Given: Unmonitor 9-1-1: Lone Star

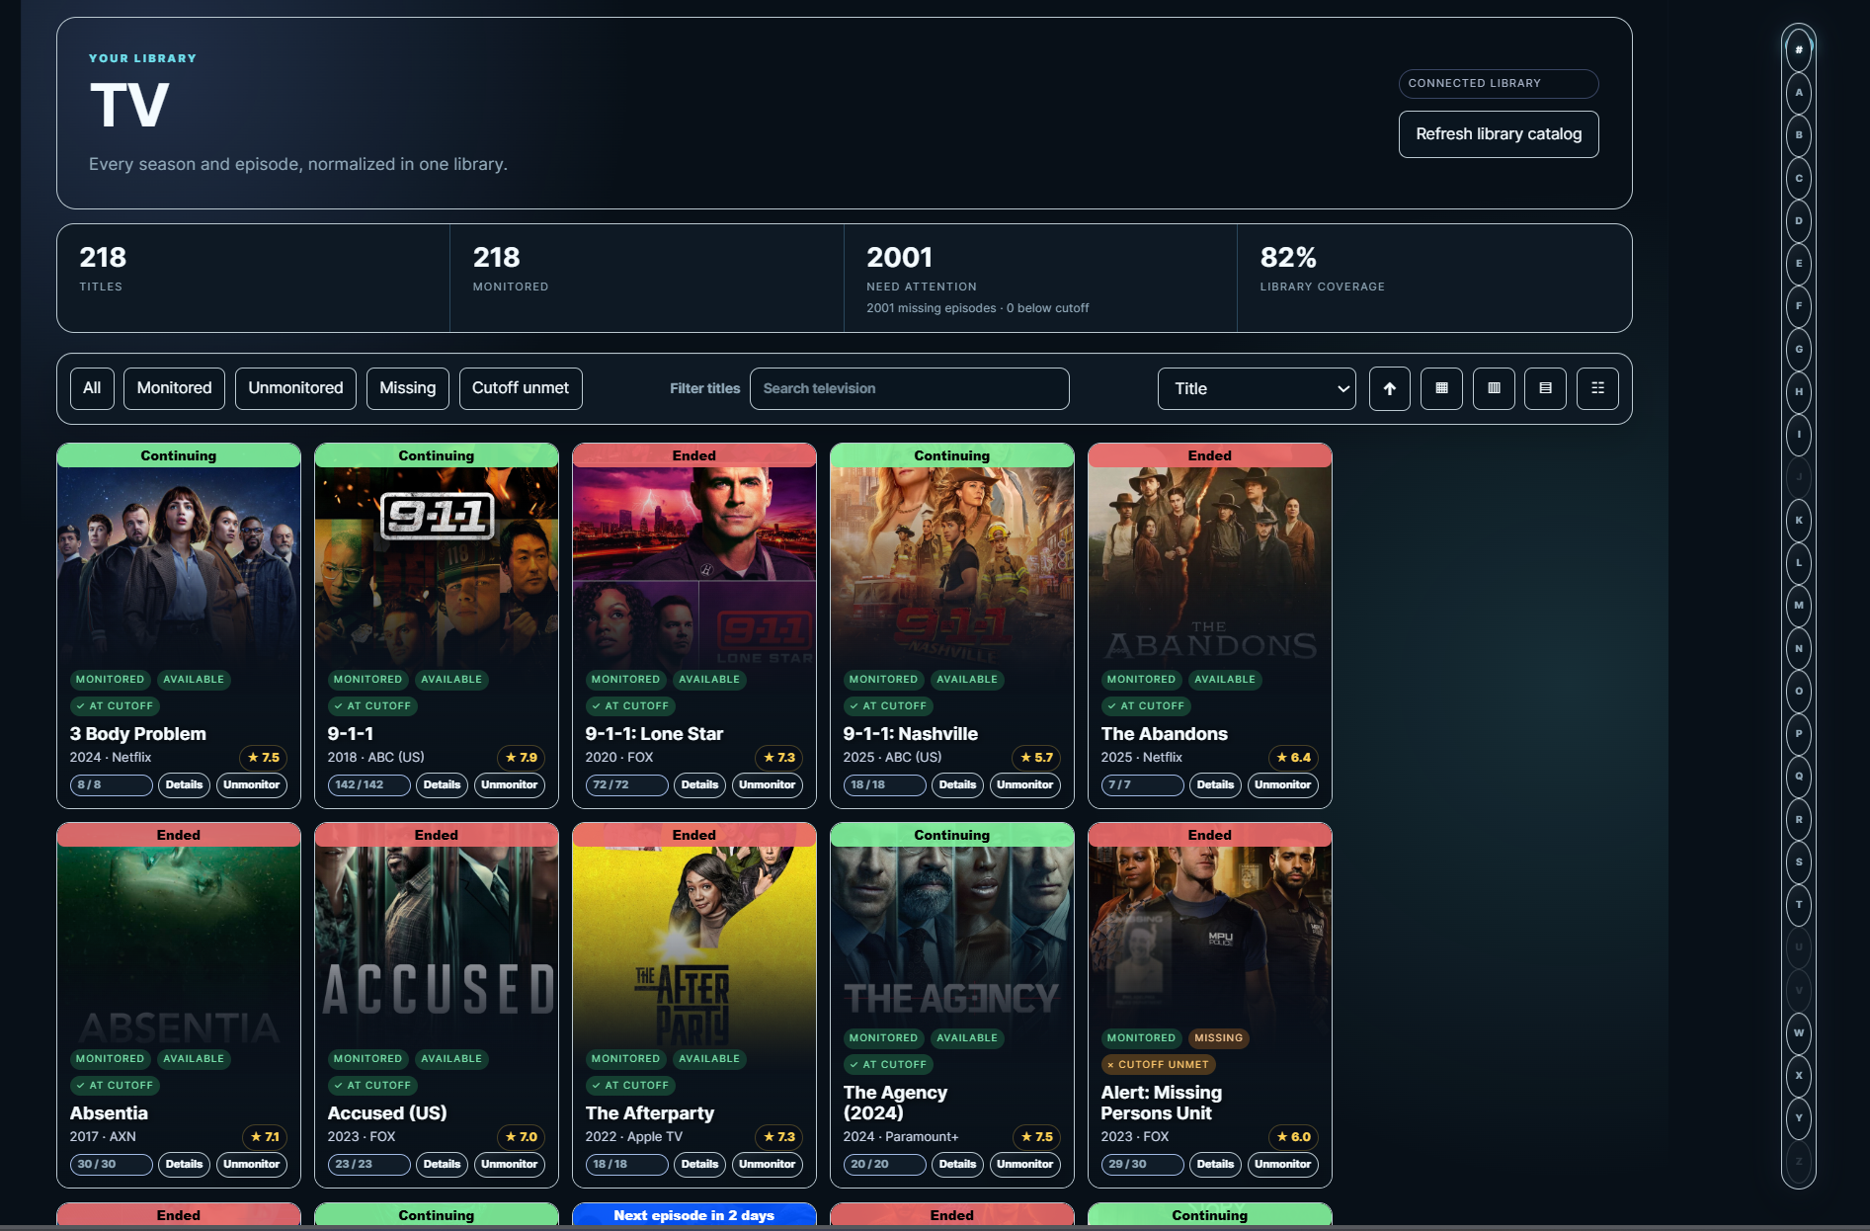Looking at the screenshot, I should (768, 784).
